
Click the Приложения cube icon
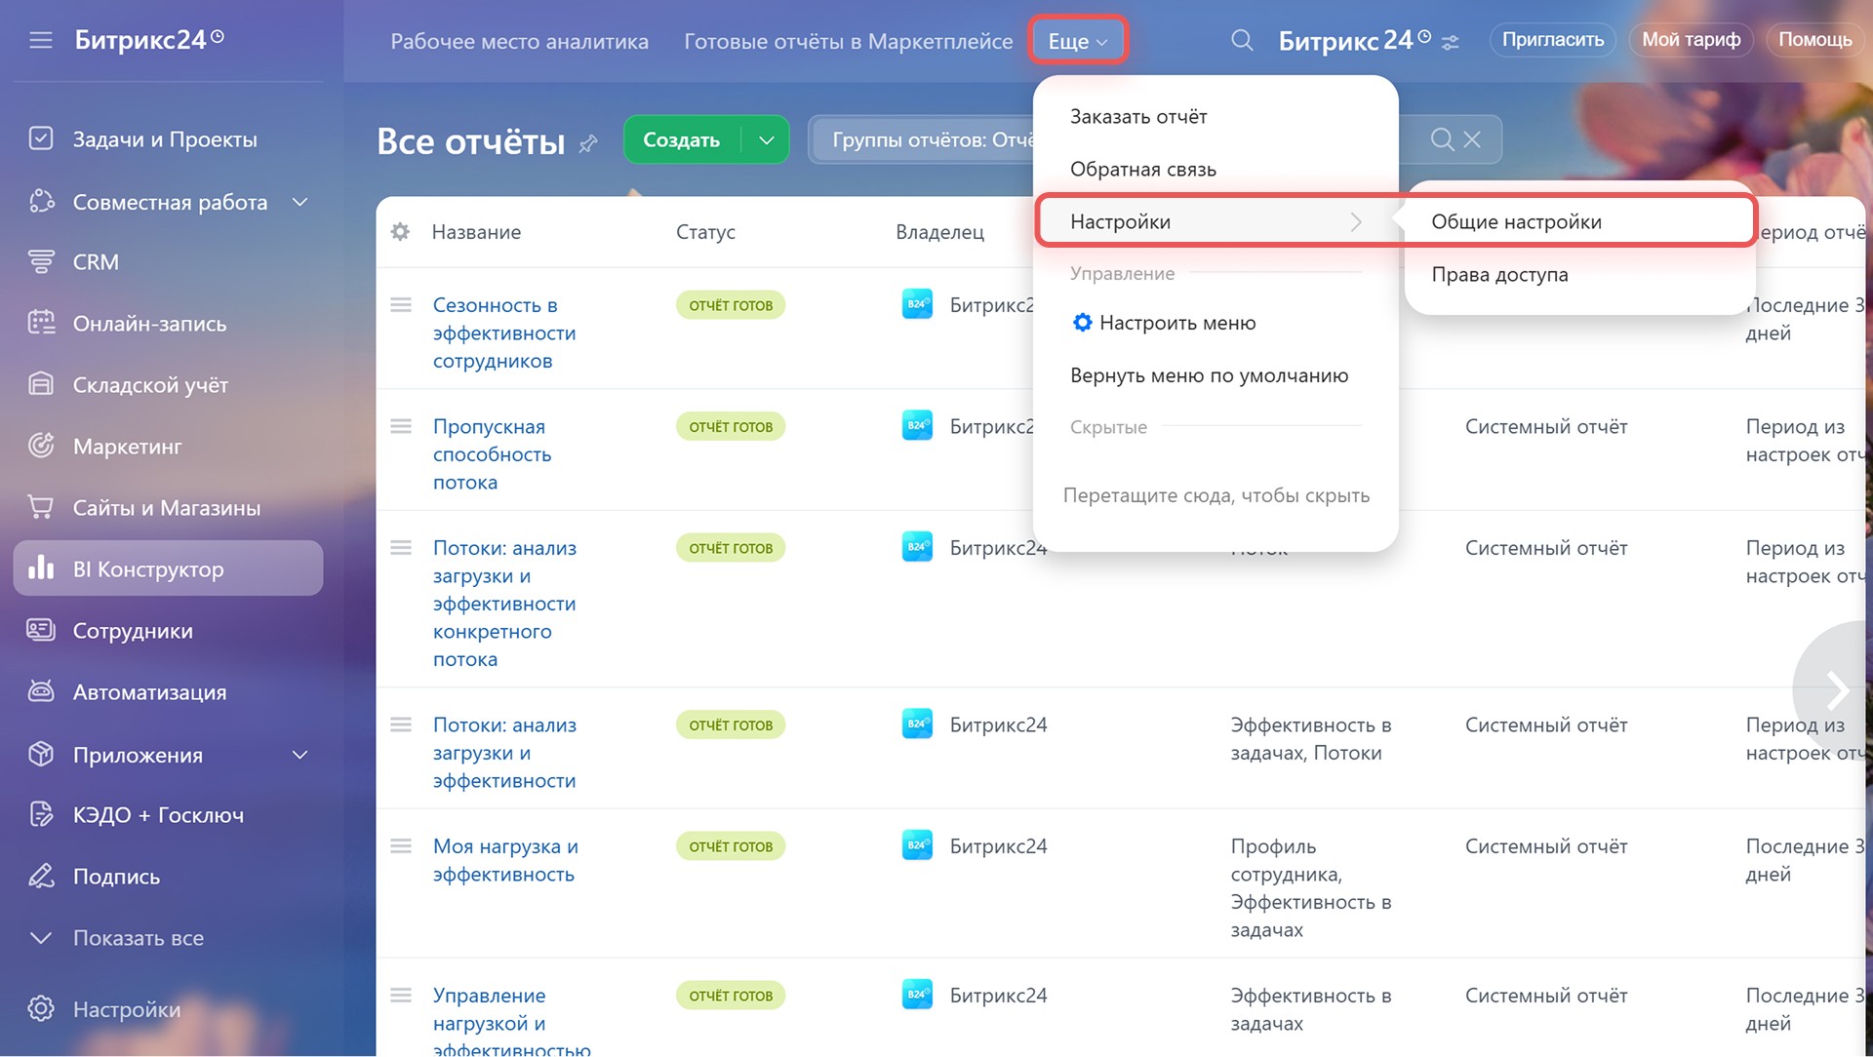point(41,754)
